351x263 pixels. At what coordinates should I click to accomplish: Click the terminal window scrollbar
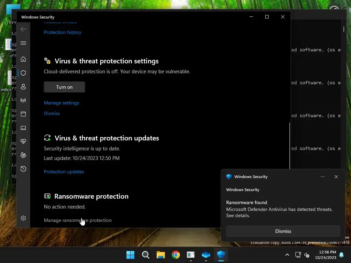coord(343,29)
